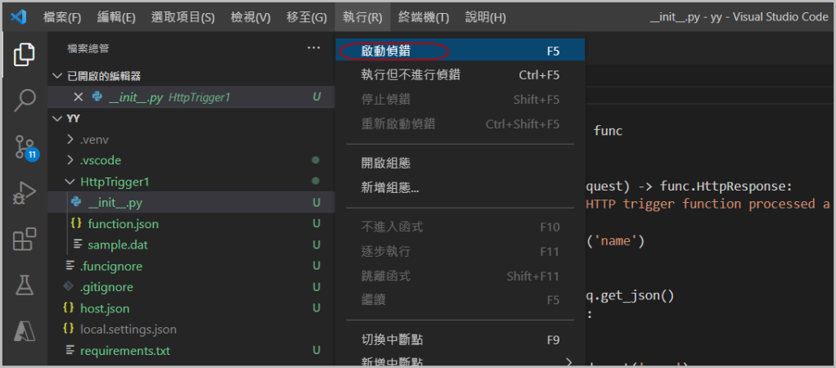Open Source Control view with 11 badge

pyautogui.click(x=25, y=147)
